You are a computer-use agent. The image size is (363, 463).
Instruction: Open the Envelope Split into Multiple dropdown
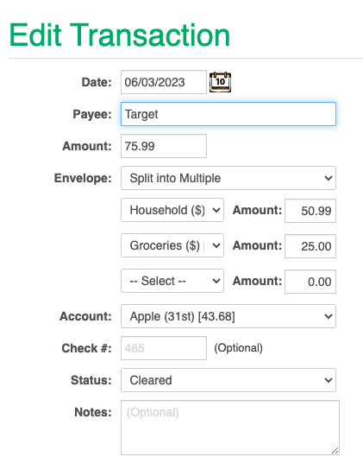[228, 178]
